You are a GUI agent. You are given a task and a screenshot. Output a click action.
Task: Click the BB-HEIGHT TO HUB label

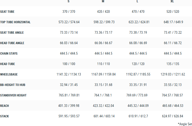pyautogui.click(x=13, y=85)
